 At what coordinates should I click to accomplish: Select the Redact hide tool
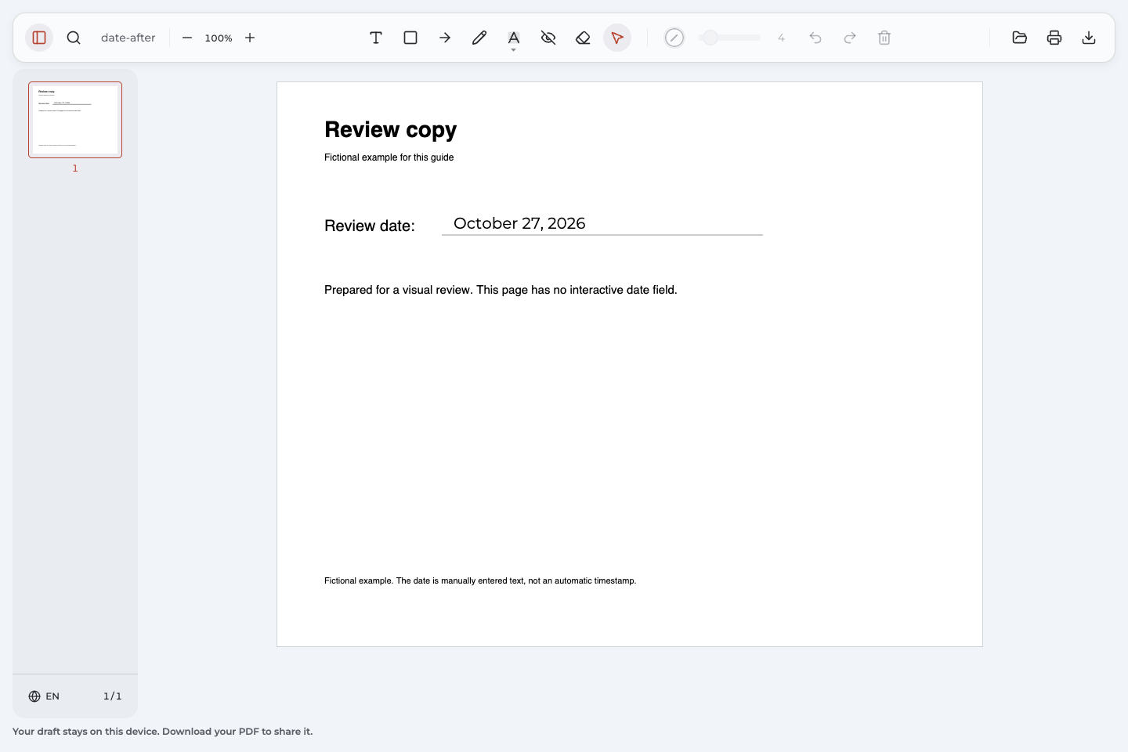(548, 38)
